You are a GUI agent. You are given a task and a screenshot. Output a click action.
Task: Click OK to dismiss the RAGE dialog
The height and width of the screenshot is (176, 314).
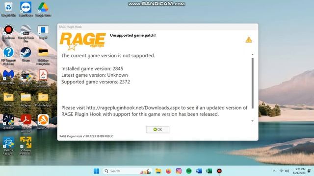(x=157, y=130)
